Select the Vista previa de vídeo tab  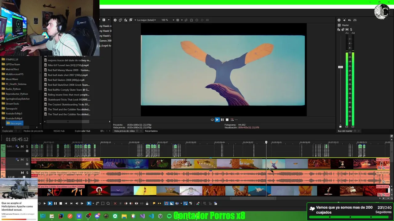(x=124, y=131)
